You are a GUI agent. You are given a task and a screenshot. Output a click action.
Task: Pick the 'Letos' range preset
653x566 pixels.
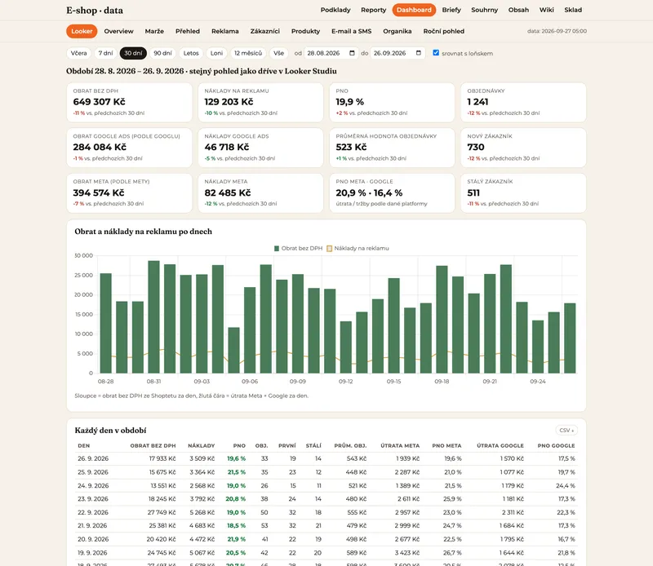point(191,53)
